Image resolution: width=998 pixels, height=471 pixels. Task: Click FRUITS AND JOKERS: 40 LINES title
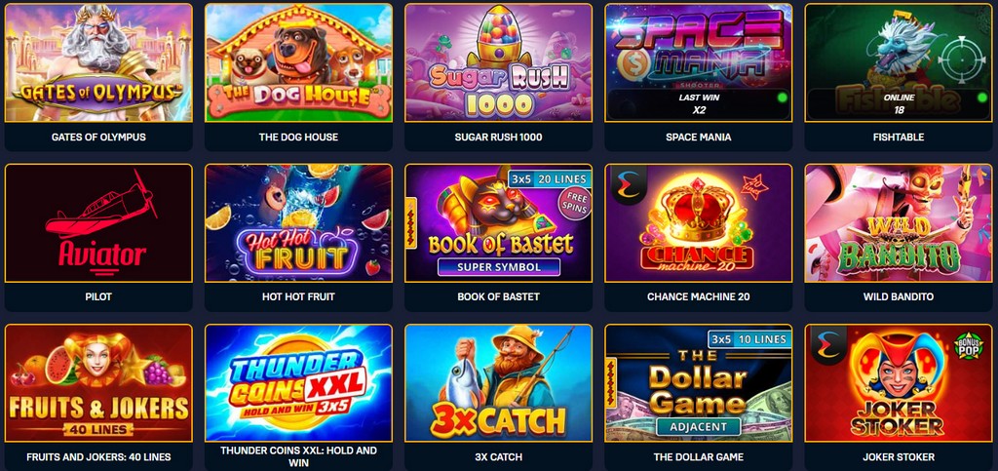98,457
